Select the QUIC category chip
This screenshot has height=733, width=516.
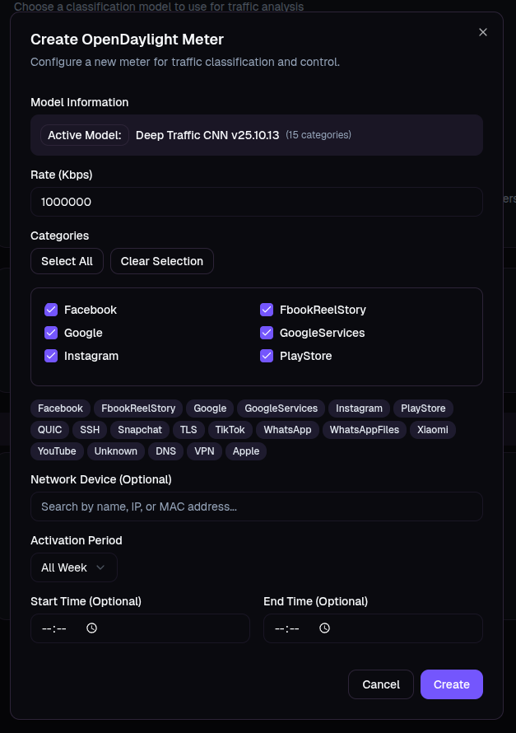point(49,429)
